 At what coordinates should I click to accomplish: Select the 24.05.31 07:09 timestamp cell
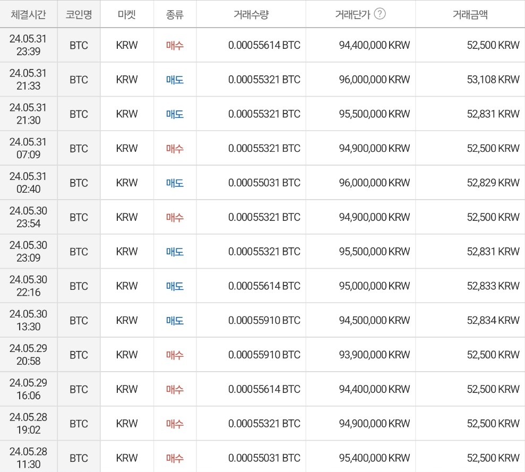point(29,148)
